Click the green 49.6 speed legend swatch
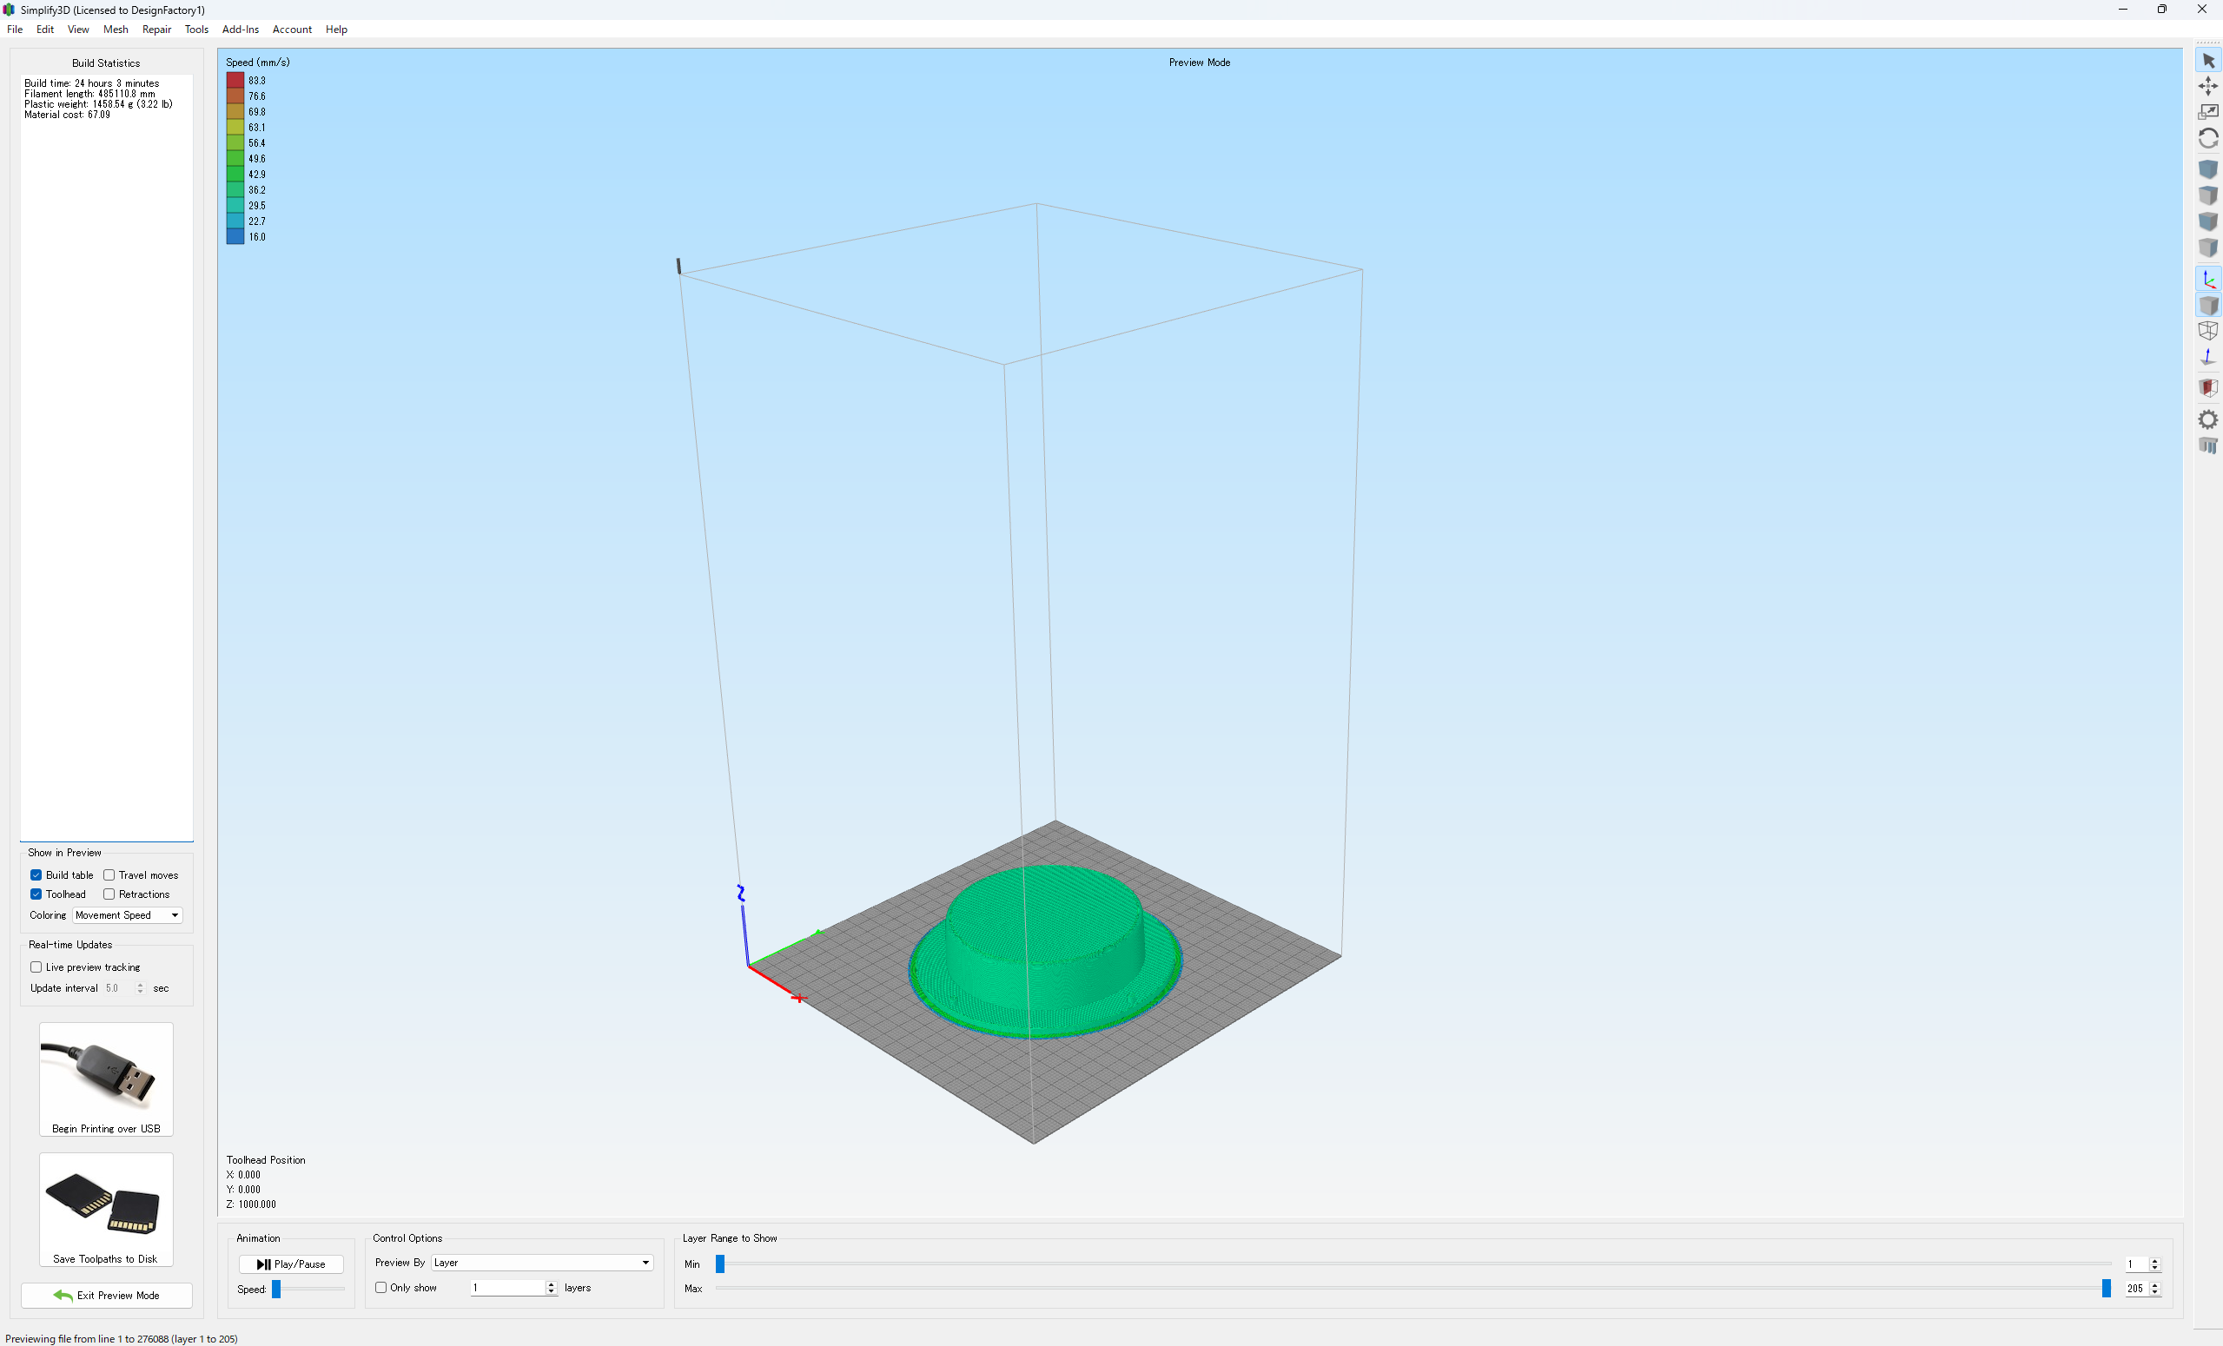2223x1346 pixels. point(235,159)
